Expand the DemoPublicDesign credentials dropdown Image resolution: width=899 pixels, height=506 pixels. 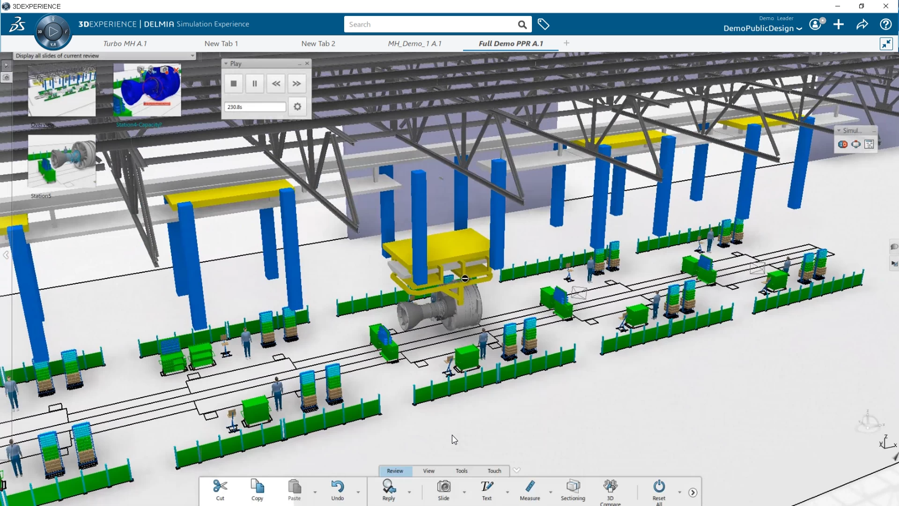pos(799,29)
